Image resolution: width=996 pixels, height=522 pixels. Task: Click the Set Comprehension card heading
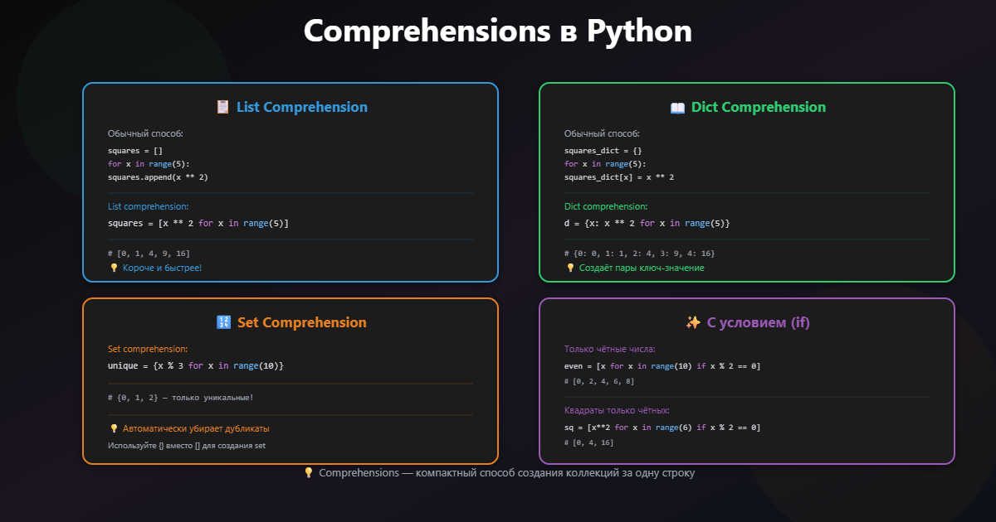pyautogui.click(x=302, y=322)
